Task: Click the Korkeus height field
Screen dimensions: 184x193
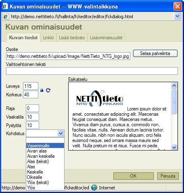Action: click(31, 94)
